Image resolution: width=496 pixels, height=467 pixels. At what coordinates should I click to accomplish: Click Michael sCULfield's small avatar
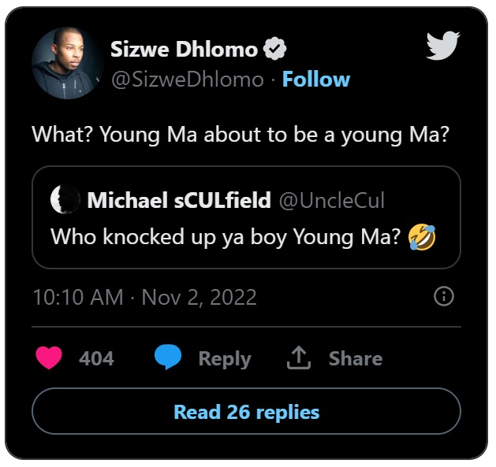[64, 200]
